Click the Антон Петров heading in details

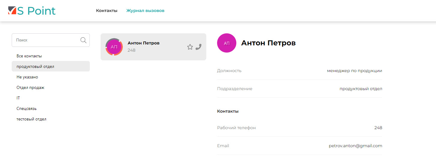click(268, 43)
